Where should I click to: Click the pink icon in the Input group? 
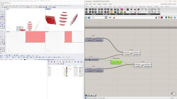click(x=121, y=9)
